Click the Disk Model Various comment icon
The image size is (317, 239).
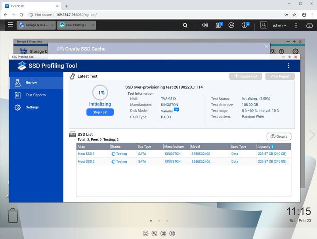point(176,110)
